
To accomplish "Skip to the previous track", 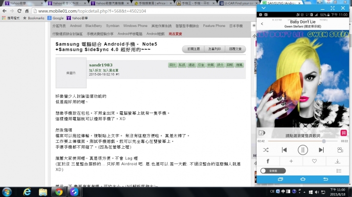I will pyautogui.click(x=284, y=150).
